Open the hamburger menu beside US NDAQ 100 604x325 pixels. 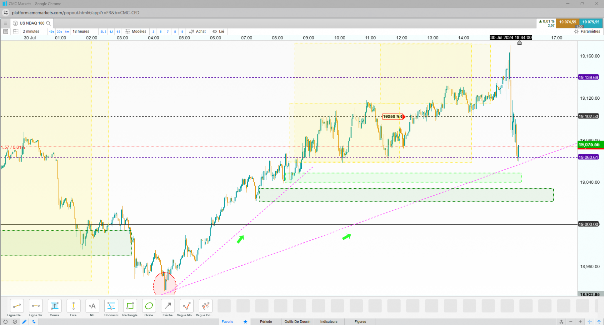(5, 23)
